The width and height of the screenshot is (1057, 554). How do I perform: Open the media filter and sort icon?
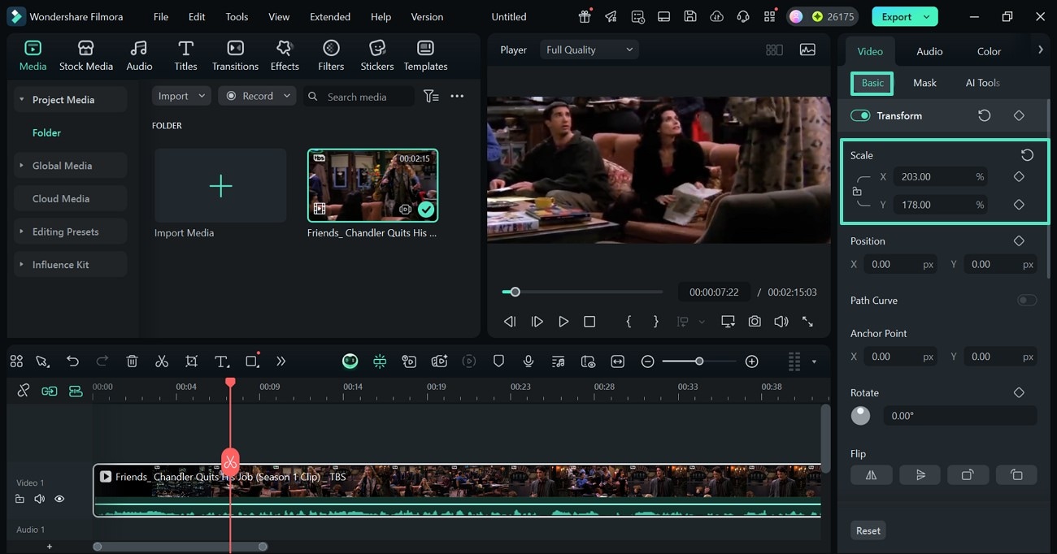coord(431,96)
